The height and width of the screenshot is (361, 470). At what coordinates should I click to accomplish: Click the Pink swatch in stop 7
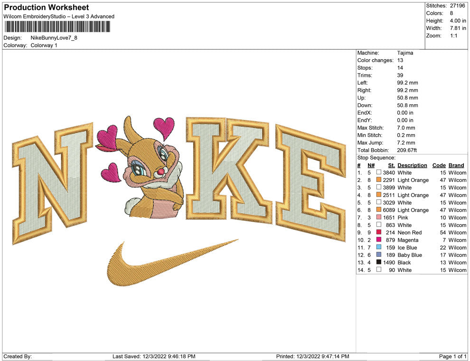click(x=379, y=217)
